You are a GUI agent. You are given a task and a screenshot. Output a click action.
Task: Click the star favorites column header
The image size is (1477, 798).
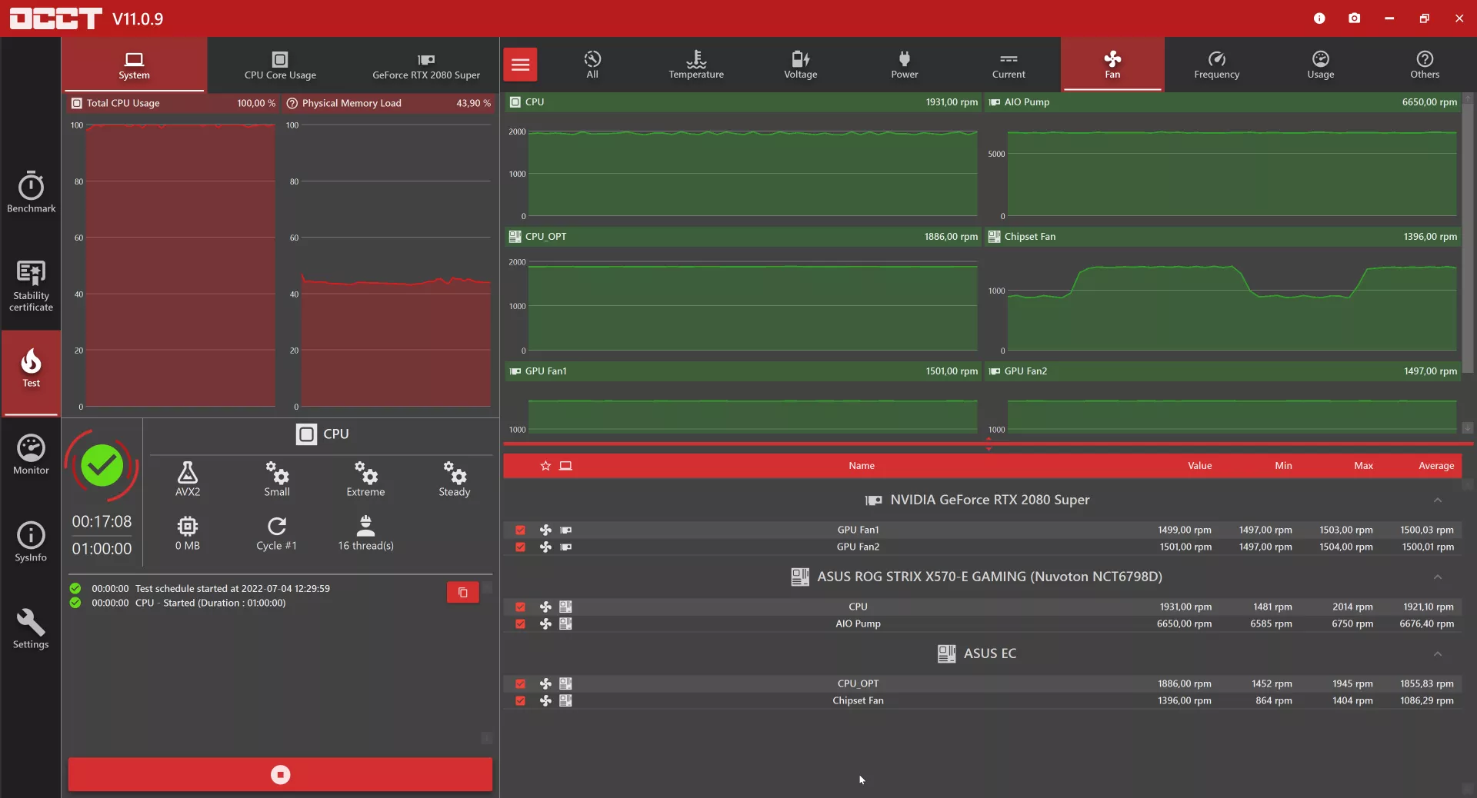coord(545,466)
